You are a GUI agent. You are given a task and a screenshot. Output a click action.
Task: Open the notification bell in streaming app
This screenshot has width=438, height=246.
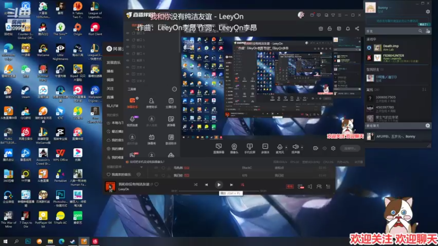coord(348,28)
